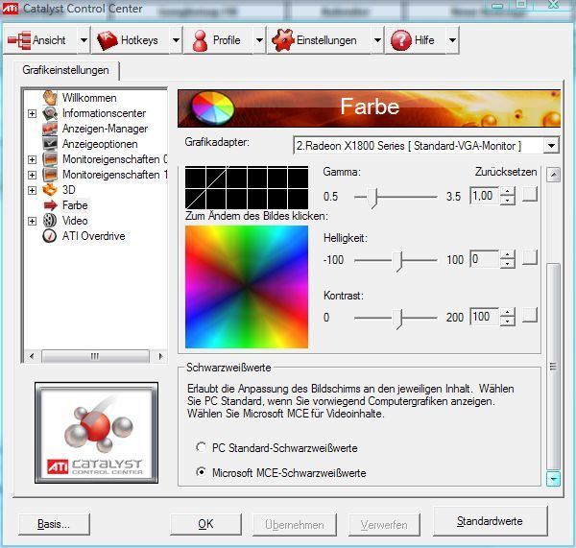Open the Farbe tree entry
576x548 pixels.
pyautogui.click(x=75, y=205)
